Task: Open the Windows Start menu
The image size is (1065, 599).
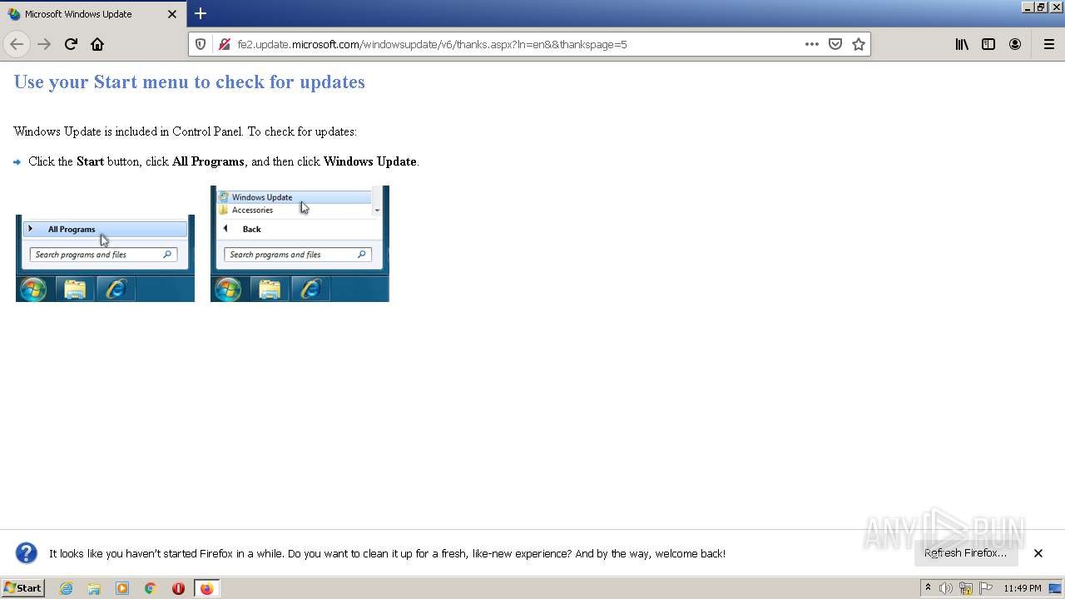Action: (x=23, y=588)
